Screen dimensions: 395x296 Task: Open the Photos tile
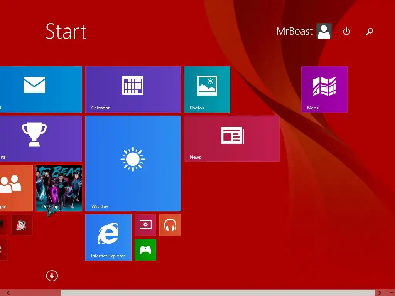(207, 89)
